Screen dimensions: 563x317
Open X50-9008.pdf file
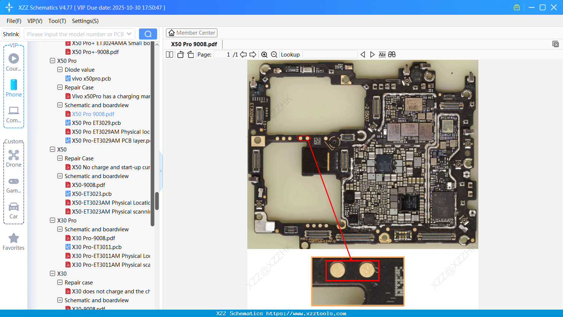pyautogui.click(x=88, y=185)
